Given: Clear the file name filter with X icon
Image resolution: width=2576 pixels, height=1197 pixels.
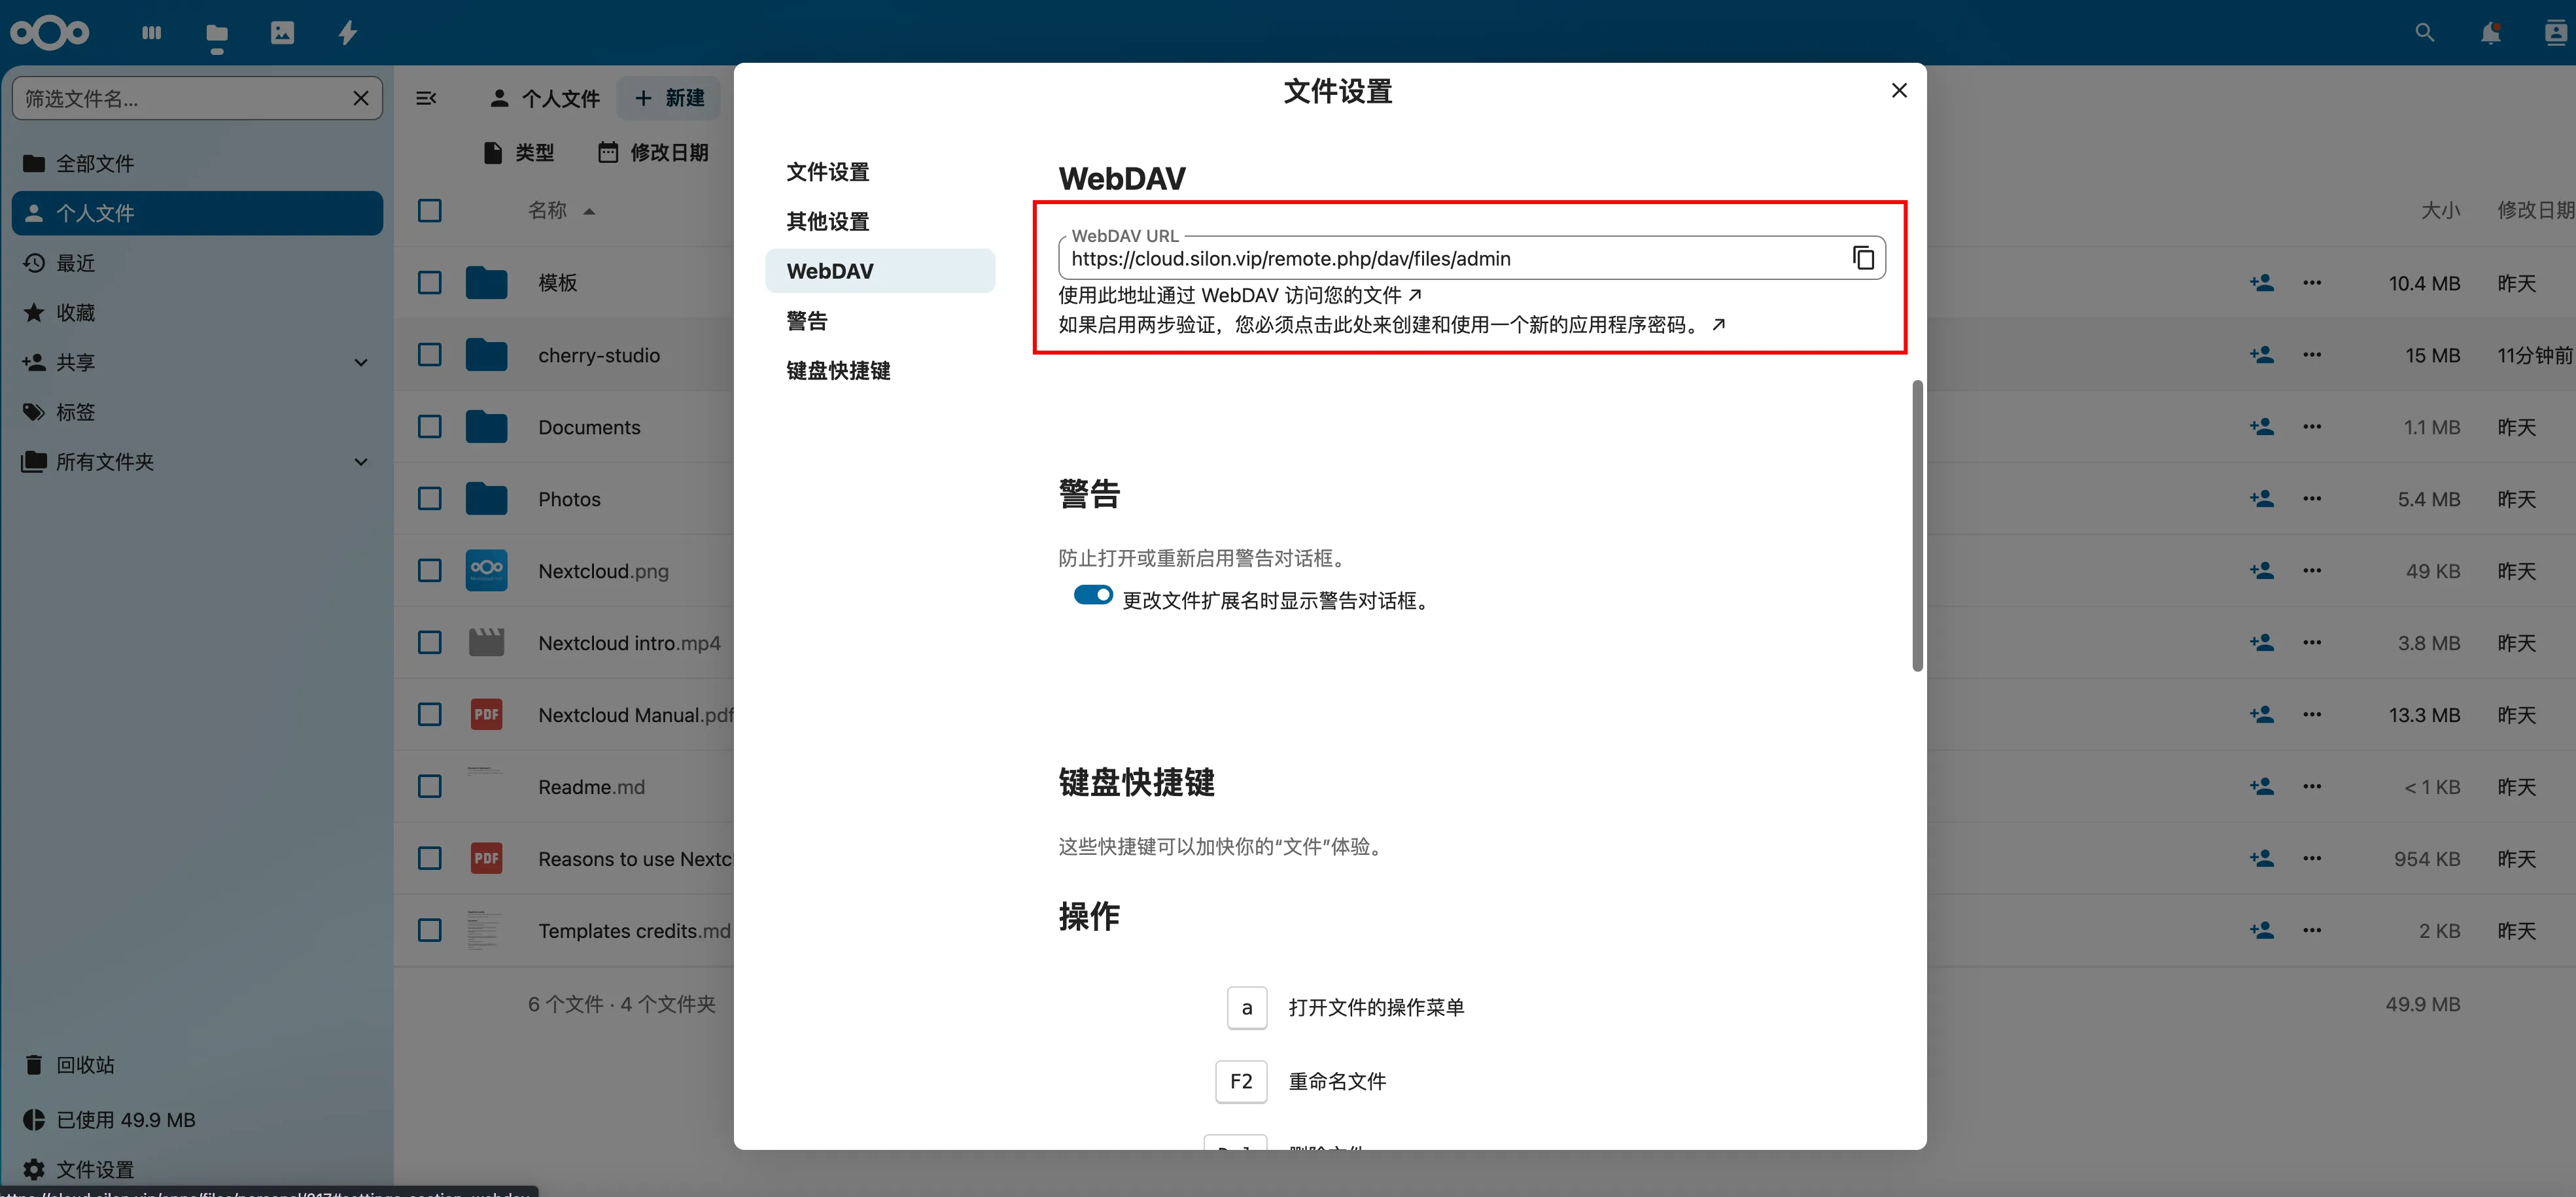Looking at the screenshot, I should point(361,98).
